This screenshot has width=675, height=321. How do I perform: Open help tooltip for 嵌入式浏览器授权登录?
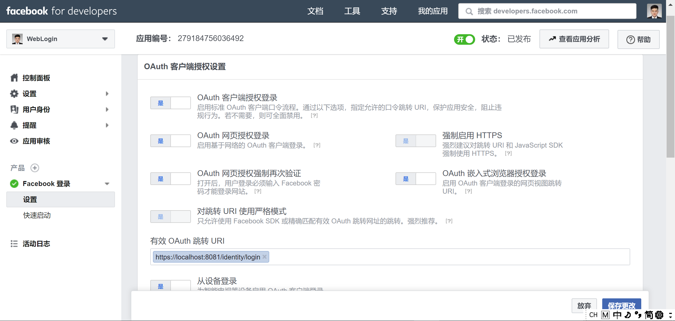[469, 191]
